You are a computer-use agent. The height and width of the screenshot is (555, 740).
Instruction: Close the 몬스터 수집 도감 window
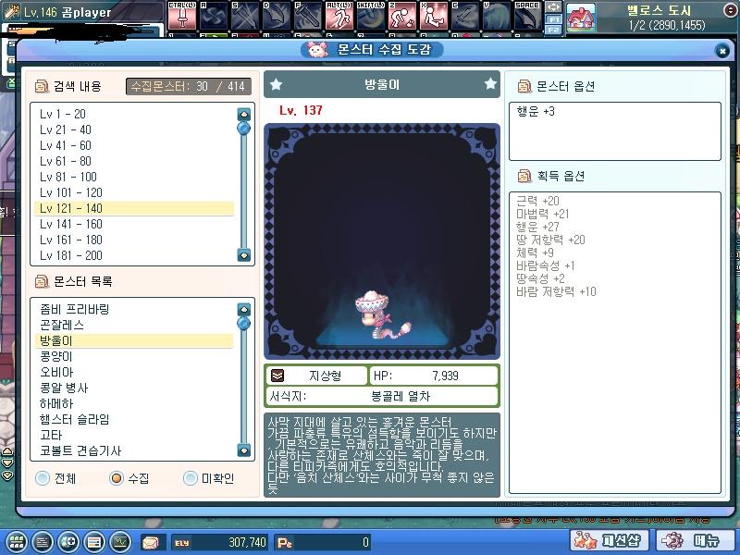721,51
